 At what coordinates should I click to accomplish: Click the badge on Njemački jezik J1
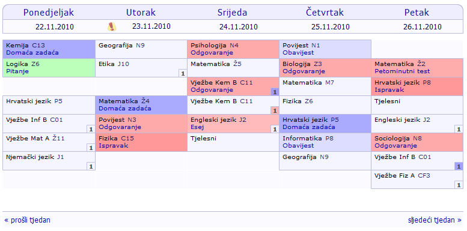click(x=91, y=166)
